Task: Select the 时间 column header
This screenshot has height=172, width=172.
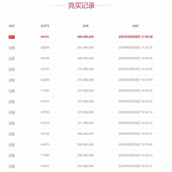Action: (x=135, y=26)
